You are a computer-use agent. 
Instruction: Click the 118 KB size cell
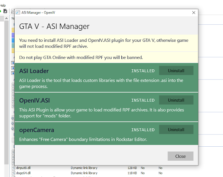(132, 173)
